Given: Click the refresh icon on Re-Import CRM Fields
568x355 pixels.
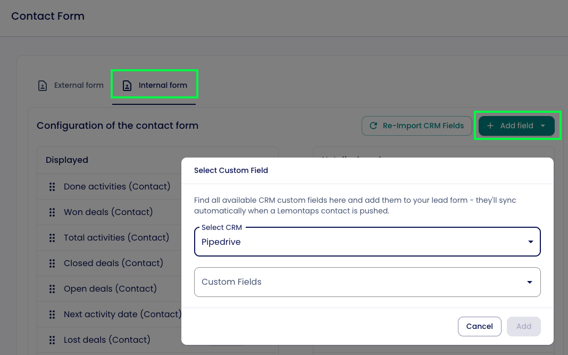Looking at the screenshot, I should pos(373,126).
